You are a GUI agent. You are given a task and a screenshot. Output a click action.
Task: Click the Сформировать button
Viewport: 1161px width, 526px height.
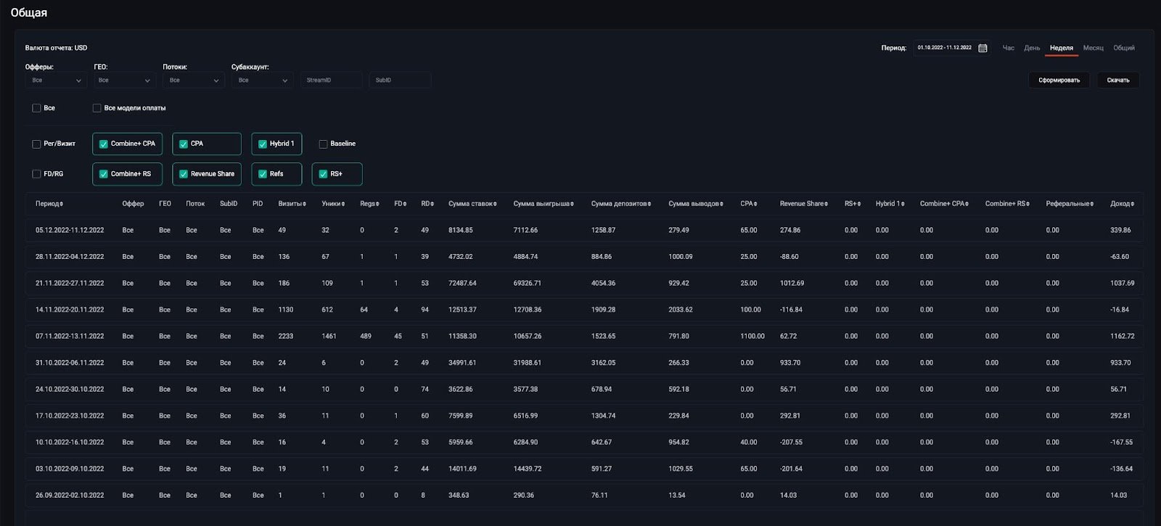pyautogui.click(x=1059, y=80)
